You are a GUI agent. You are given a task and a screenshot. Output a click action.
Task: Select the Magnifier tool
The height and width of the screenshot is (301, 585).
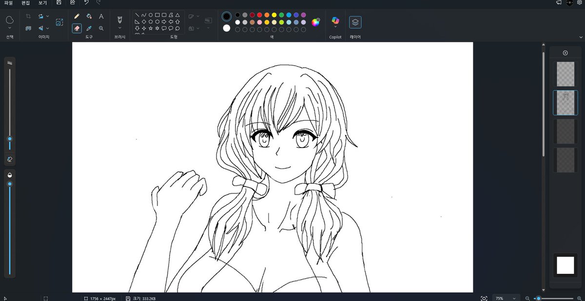point(101,28)
